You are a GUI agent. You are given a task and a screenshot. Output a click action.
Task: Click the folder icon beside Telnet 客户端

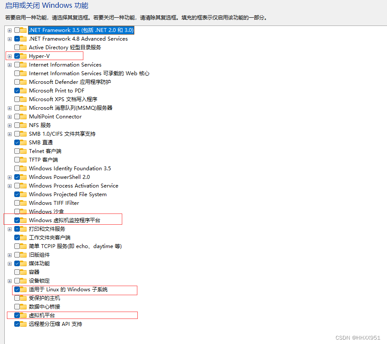pyautogui.click(x=22, y=151)
